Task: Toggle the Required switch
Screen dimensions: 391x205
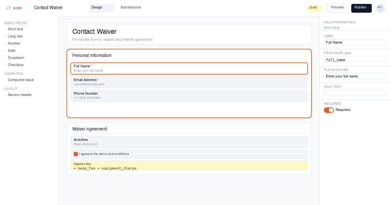Action: click(329, 110)
